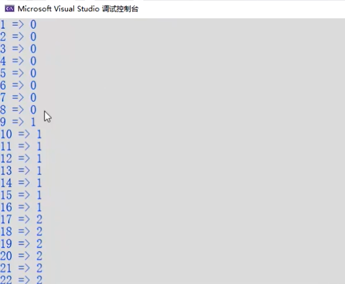Image resolution: width=345 pixels, height=284 pixels.
Task: Select the output line '17 => 2'
Action: coord(21,219)
